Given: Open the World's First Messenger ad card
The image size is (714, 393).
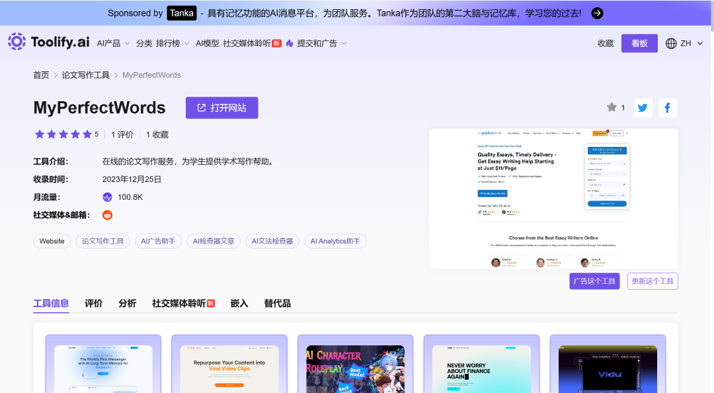Looking at the screenshot, I should point(103,364).
